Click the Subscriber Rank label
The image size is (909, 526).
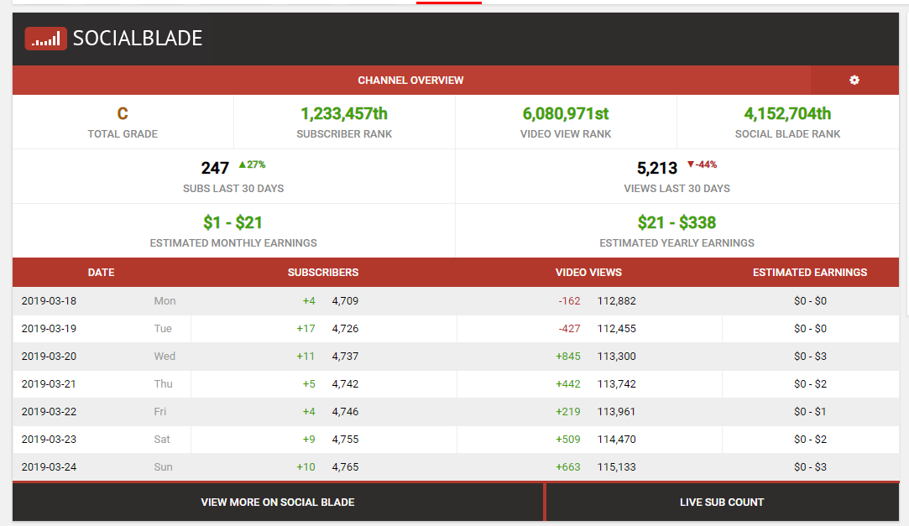tap(344, 134)
